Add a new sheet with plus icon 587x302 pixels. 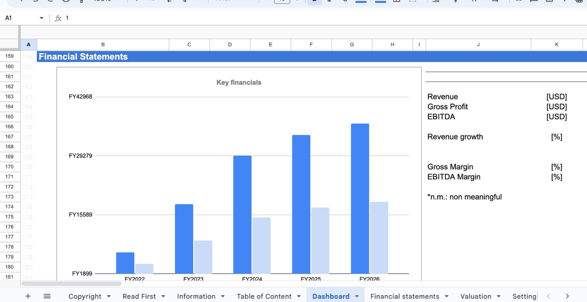click(x=28, y=296)
